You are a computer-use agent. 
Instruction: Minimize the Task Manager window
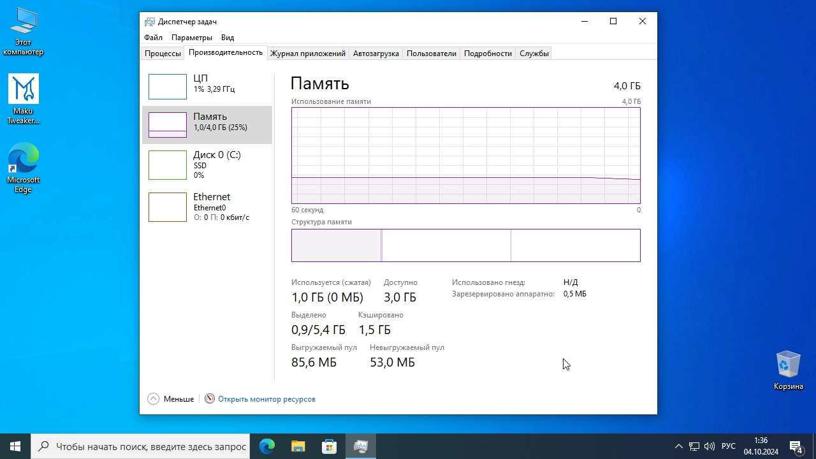pyautogui.click(x=584, y=21)
